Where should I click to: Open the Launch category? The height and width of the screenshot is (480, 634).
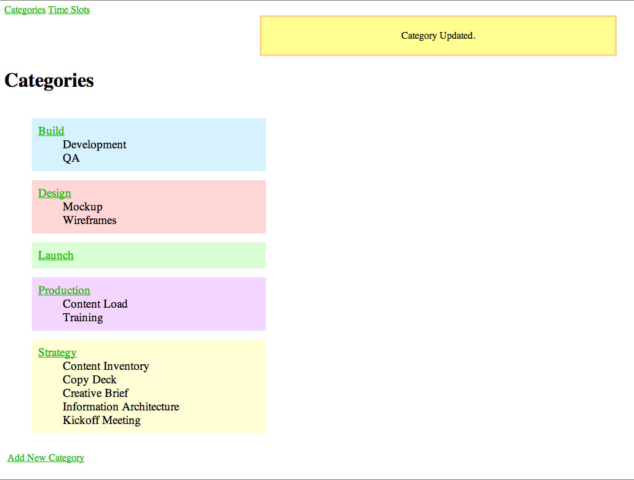click(x=56, y=255)
